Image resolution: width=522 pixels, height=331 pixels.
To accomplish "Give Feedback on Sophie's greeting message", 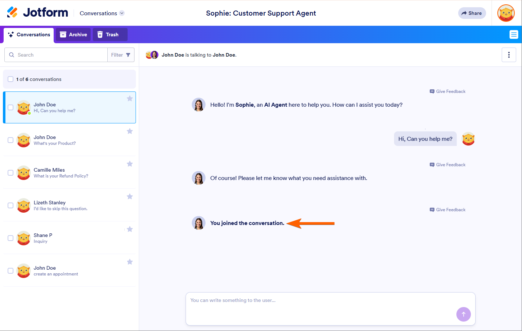I will tap(448, 91).
